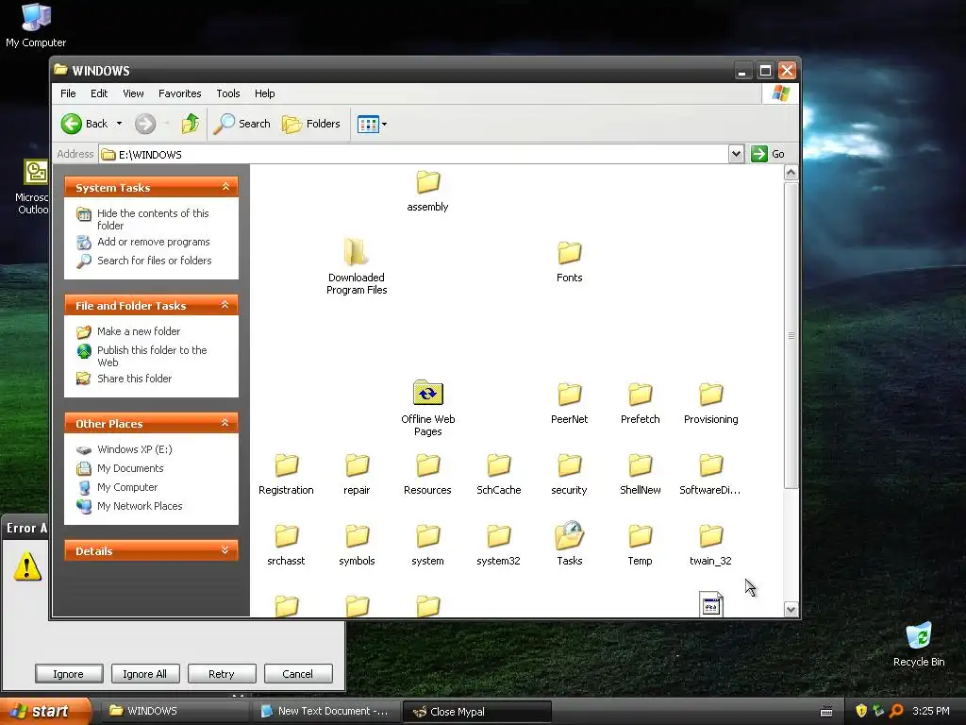This screenshot has height=725, width=966.
Task: Click inside the E:\WINDOWS address field
Action: point(413,154)
